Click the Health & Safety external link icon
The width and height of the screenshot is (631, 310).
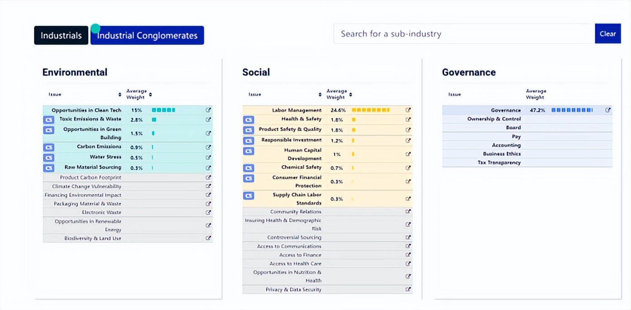pos(408,120)
